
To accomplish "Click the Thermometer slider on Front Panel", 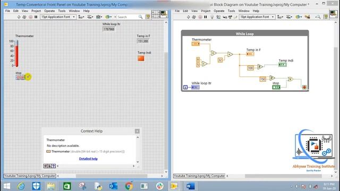I will (x=16, y=54).
